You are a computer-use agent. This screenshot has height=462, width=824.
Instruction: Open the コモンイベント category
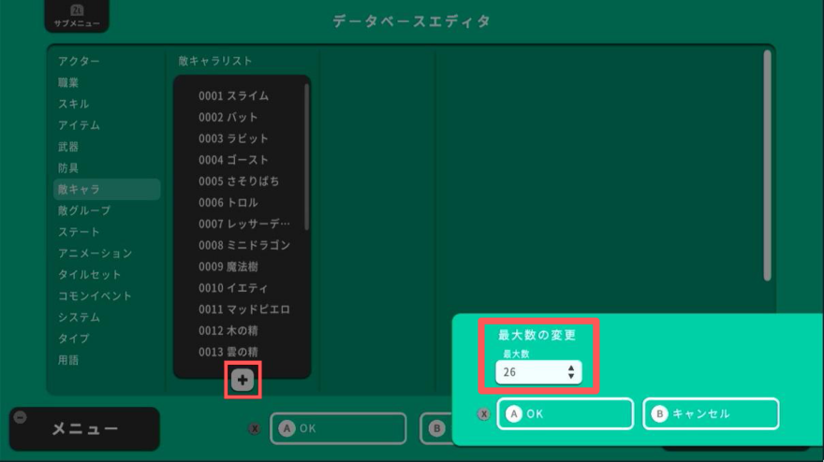(95, 296)
